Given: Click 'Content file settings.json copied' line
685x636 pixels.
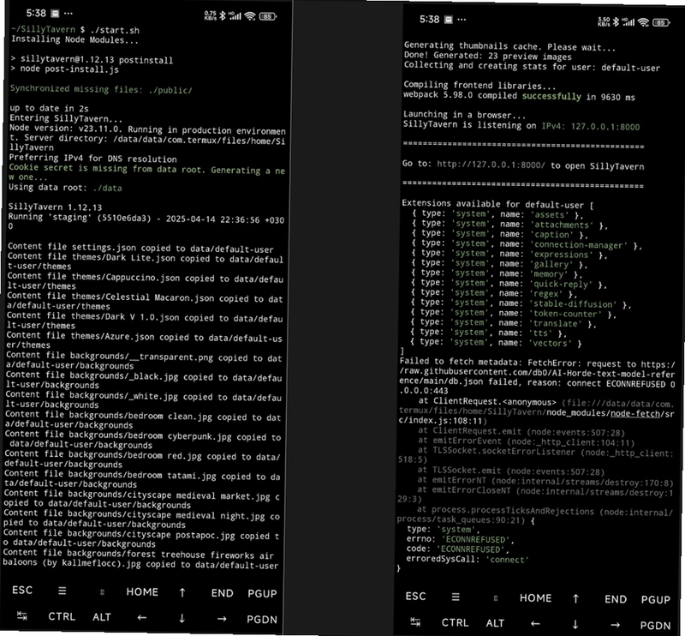Looking at the screenshot, I should coord(140,248).
